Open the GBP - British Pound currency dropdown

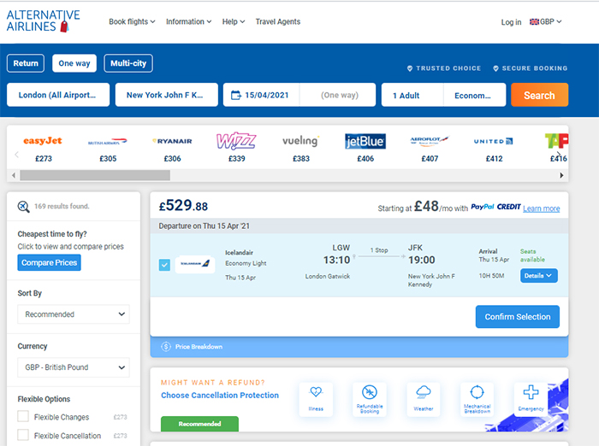(x=74, y=367)
